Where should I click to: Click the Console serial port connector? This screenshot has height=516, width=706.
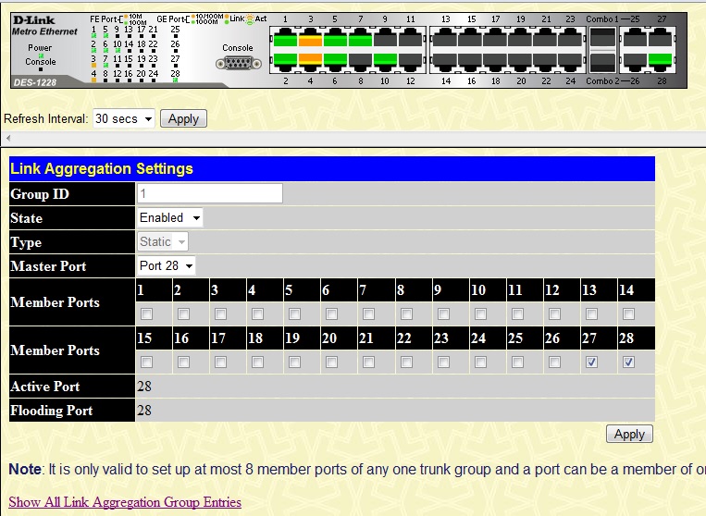click(x=238, y=63)
